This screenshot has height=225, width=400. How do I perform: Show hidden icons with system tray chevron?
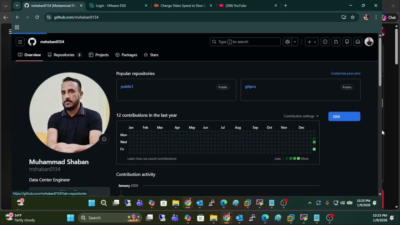[310, 203]
